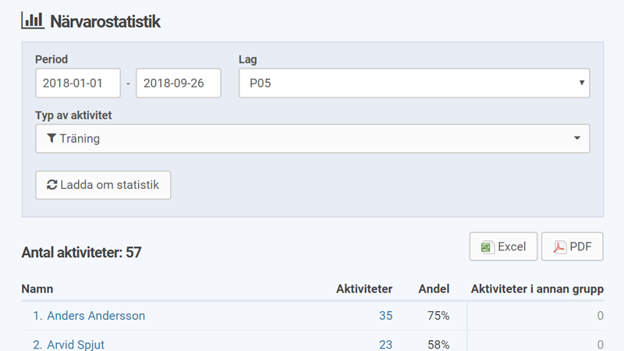Sort by the Aktiviteter column header
624x351 pixels.
point(363,289)
